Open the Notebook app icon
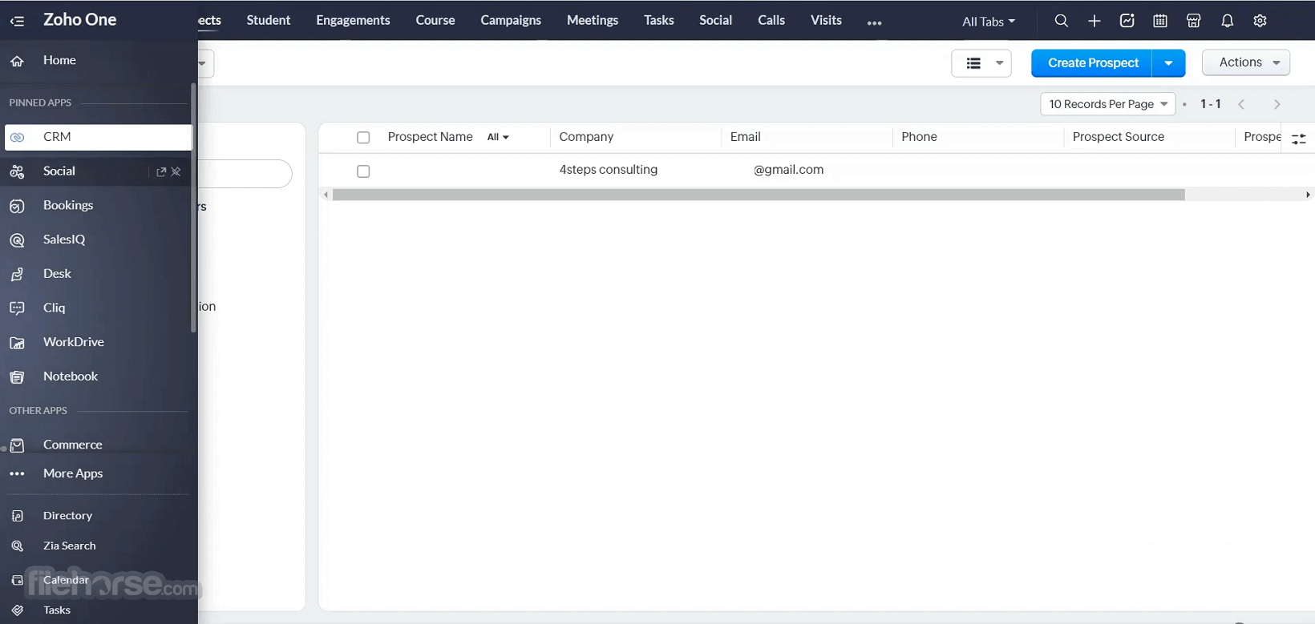Image resolution: width=1315 pixels, height=624 pixels. coord(17,376)
